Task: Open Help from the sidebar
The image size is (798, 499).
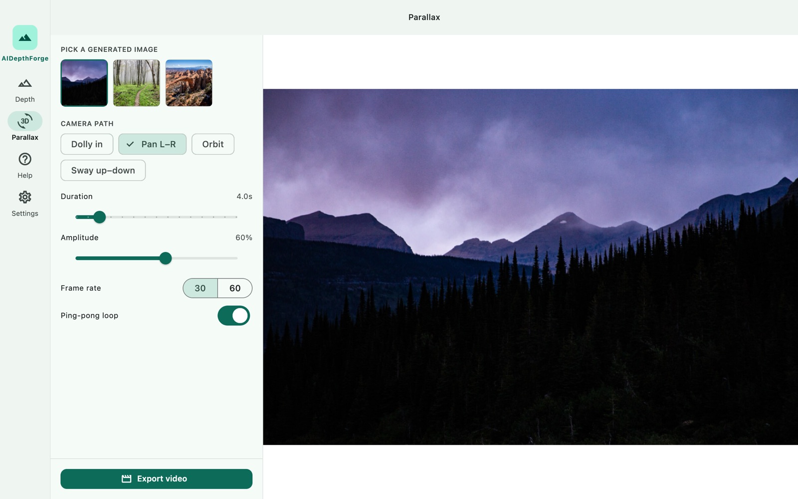Action: (x=25, y=166)
